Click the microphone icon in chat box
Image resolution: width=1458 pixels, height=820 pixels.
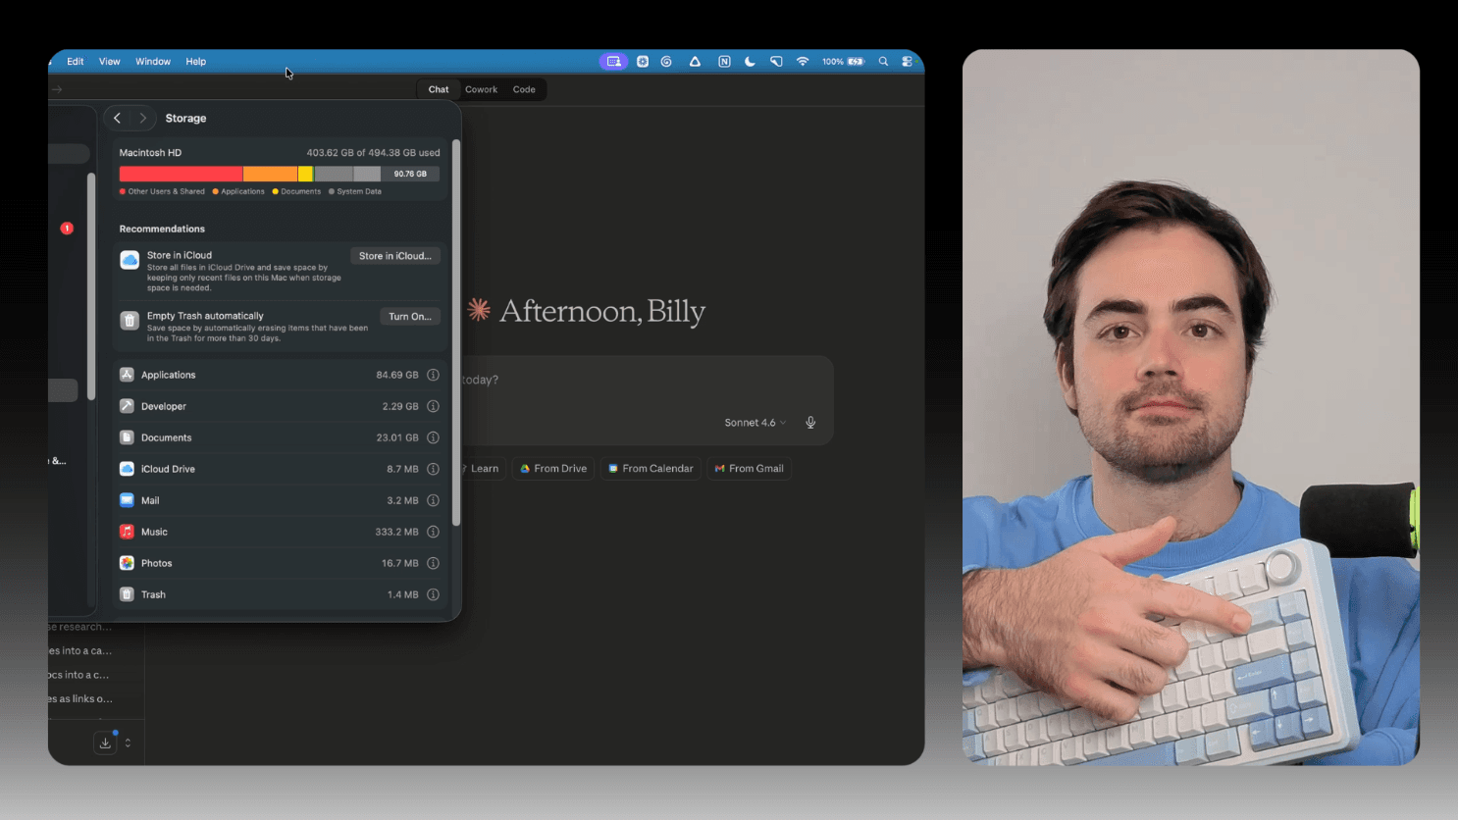coord(810,423)
